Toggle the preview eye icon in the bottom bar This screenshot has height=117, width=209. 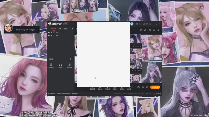point(143,87)
